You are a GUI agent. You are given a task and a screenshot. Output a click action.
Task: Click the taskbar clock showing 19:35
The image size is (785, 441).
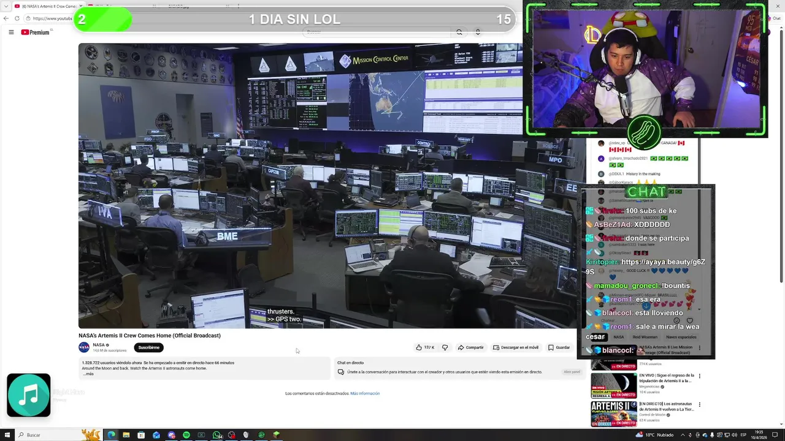click(759, 435)
